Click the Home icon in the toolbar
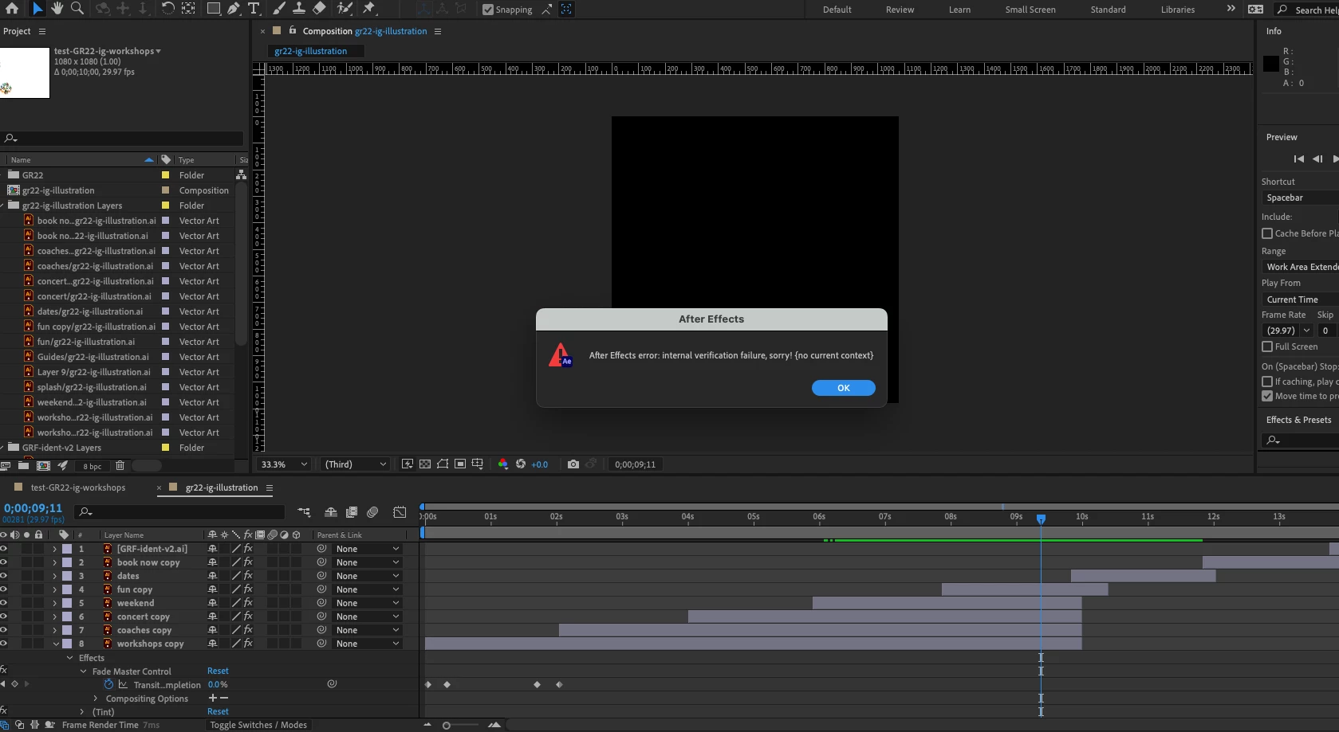 coord(12,9)
